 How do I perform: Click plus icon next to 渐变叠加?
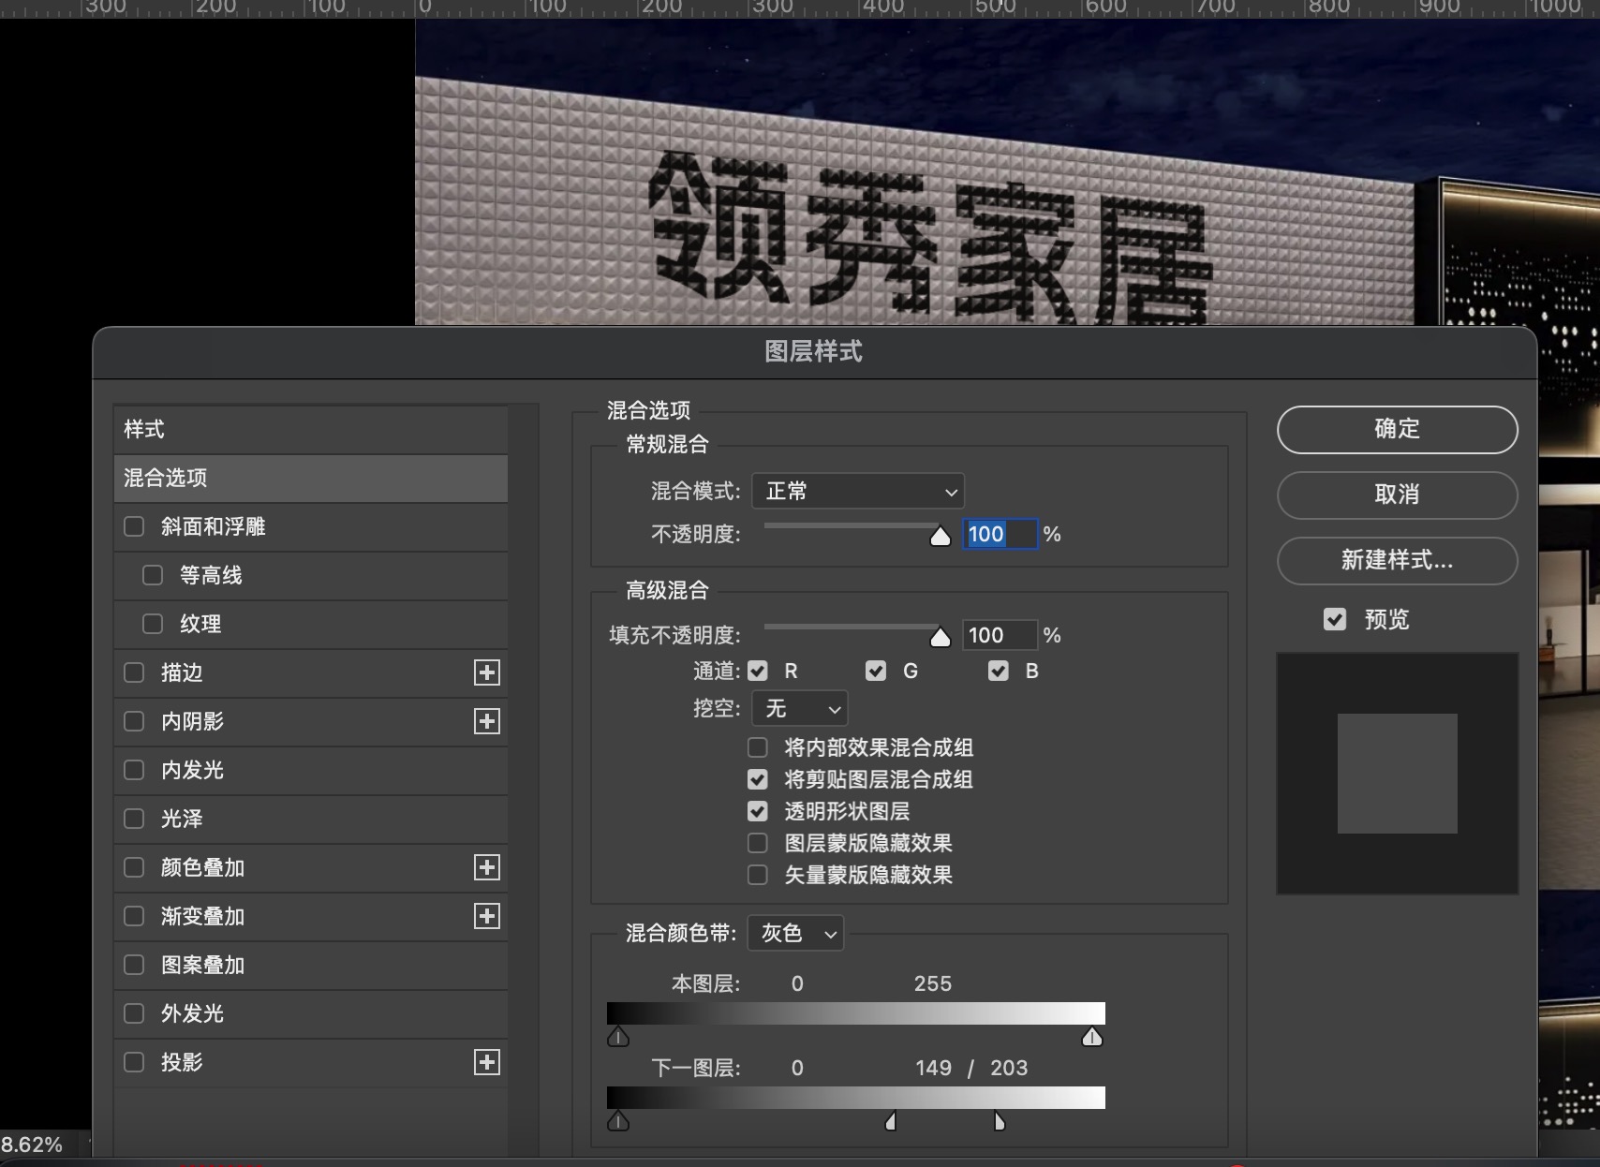486,916
